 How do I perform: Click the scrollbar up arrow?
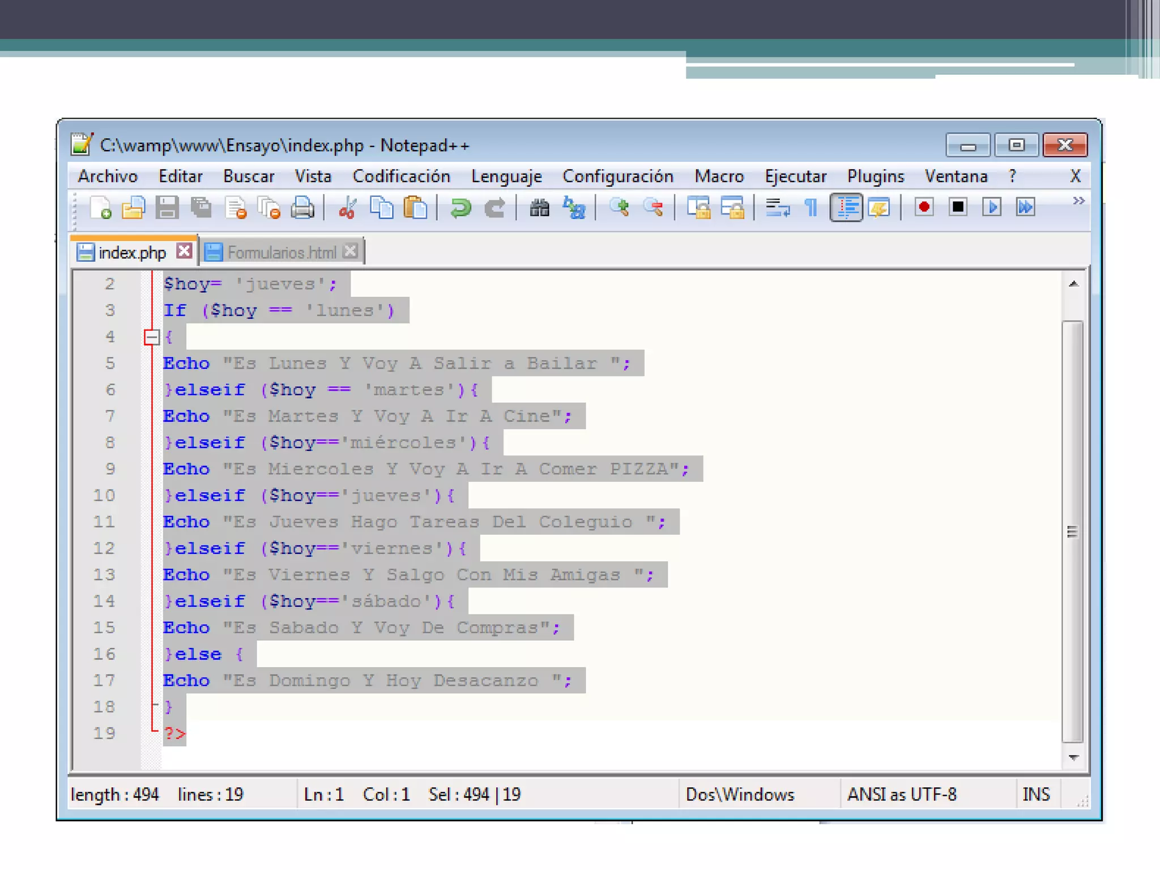[1073, 284]
